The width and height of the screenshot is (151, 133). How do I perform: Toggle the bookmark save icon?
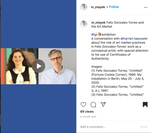145,105
